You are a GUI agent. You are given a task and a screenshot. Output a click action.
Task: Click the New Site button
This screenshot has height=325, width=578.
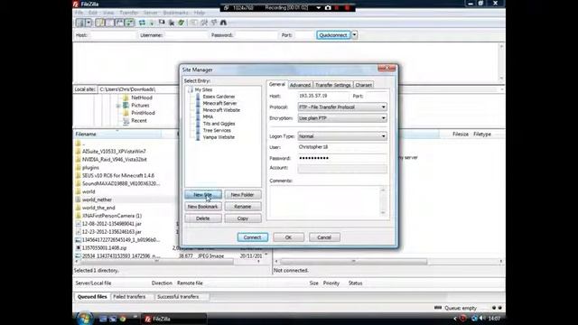[203, 195]
